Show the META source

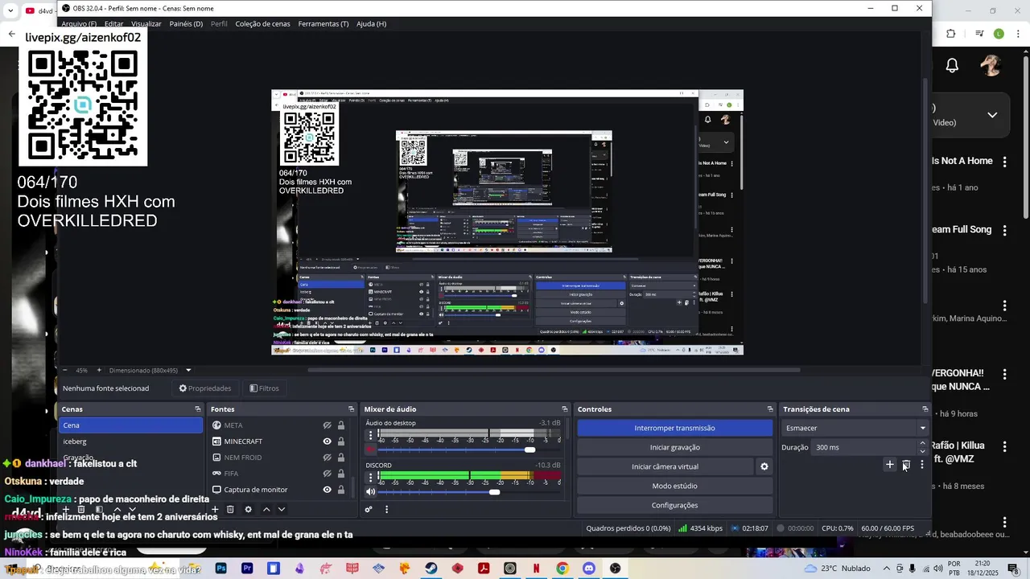click(328, 425)
